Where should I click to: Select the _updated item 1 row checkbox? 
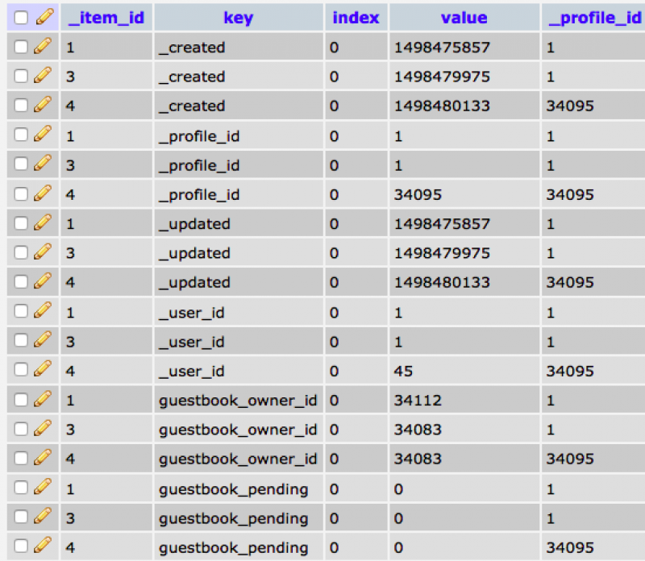[x=21, y=223]
